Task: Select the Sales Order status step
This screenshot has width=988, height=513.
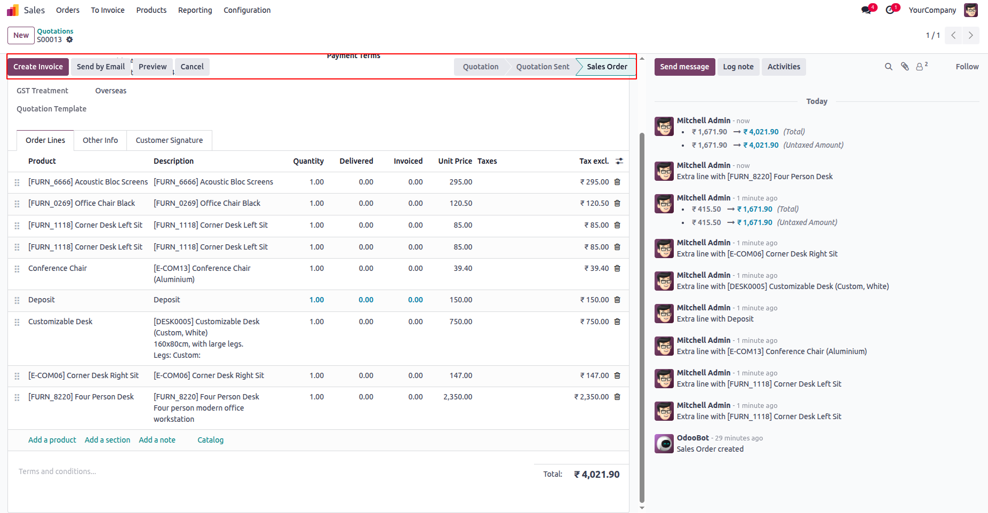Action: point(607,67)
